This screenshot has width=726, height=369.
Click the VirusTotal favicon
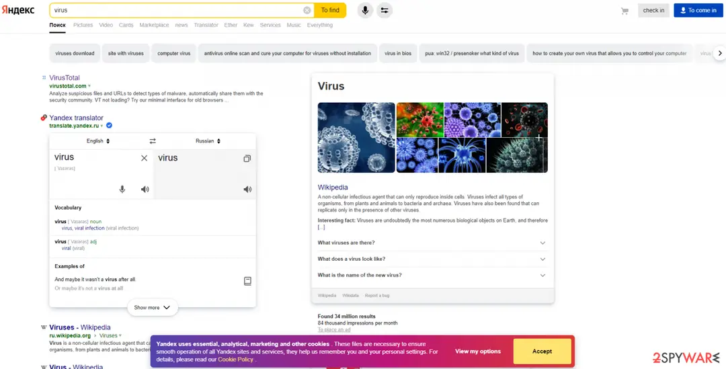pyautogui.click(x=44, y=78)
